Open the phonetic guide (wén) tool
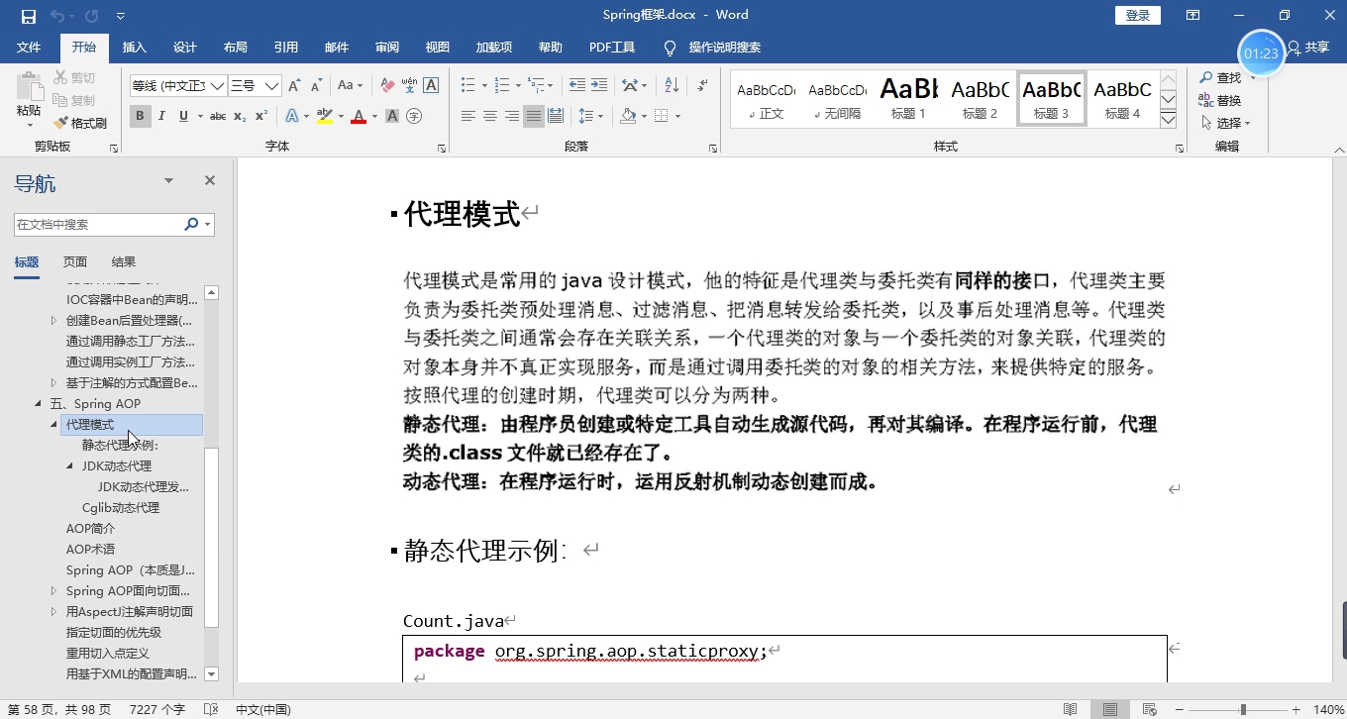 [x=409, y=86]
